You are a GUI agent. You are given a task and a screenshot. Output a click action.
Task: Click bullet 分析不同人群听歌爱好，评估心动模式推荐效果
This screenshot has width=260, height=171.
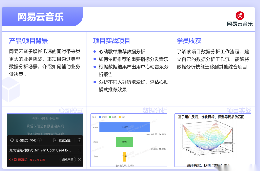(x=133, y=86)
